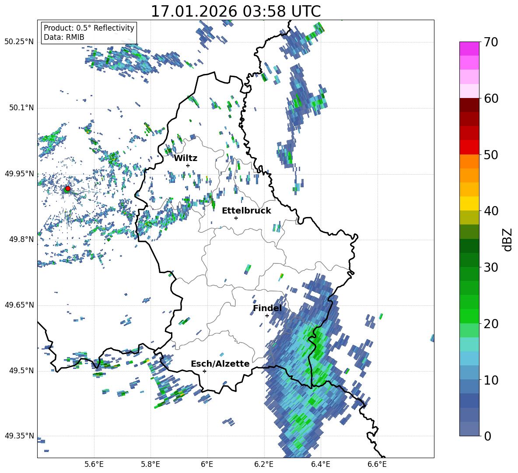Click the 50.25°N latitude label
The height and width of the screenshot is (473, 518).
pos(19,42)
